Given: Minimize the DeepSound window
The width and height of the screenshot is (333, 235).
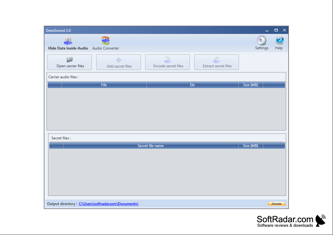Looking at the screenshot, I should (267, 30).
